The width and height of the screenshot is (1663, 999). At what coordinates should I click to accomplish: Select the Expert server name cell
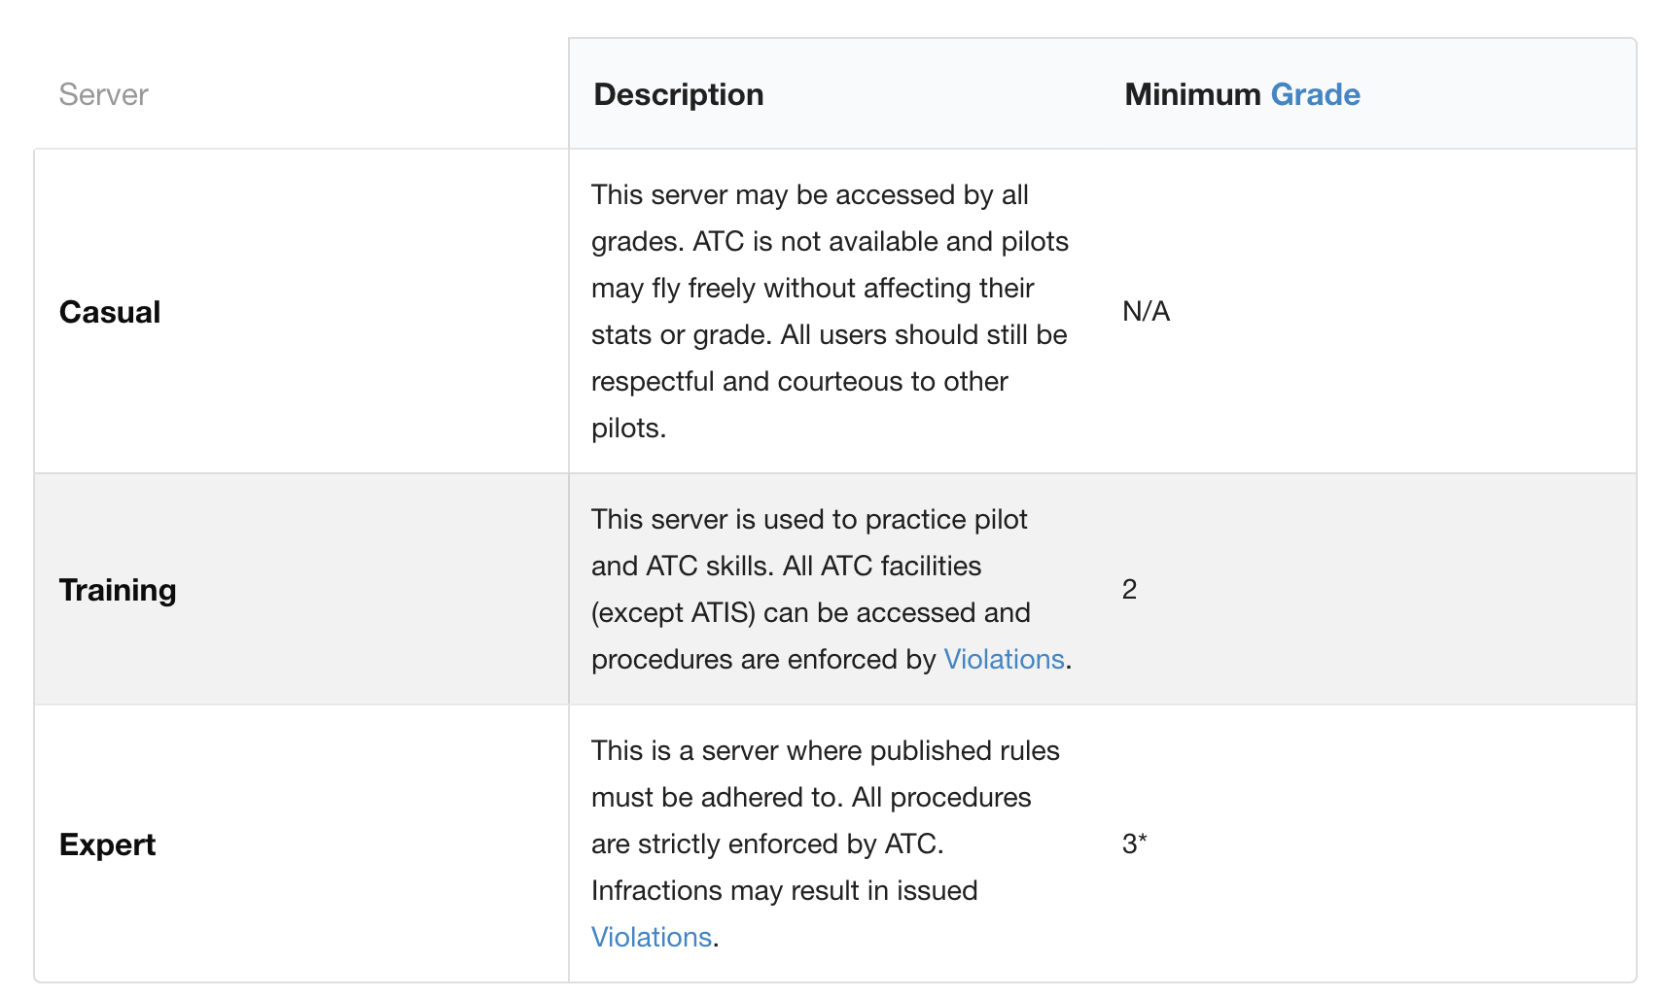point(107,844)
